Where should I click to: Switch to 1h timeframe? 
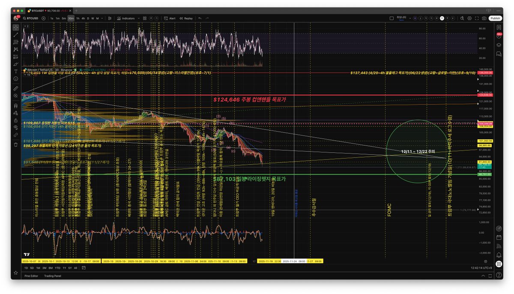pyautogui.click(x=78, y=18)
